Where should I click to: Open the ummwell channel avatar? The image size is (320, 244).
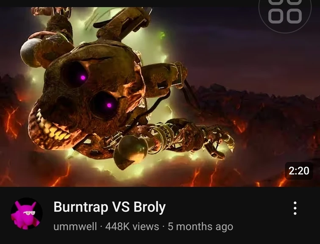click(27, 213)
